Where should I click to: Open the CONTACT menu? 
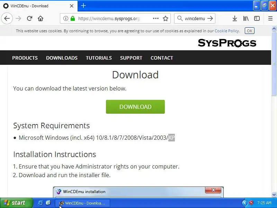click(x=162, y=58)
